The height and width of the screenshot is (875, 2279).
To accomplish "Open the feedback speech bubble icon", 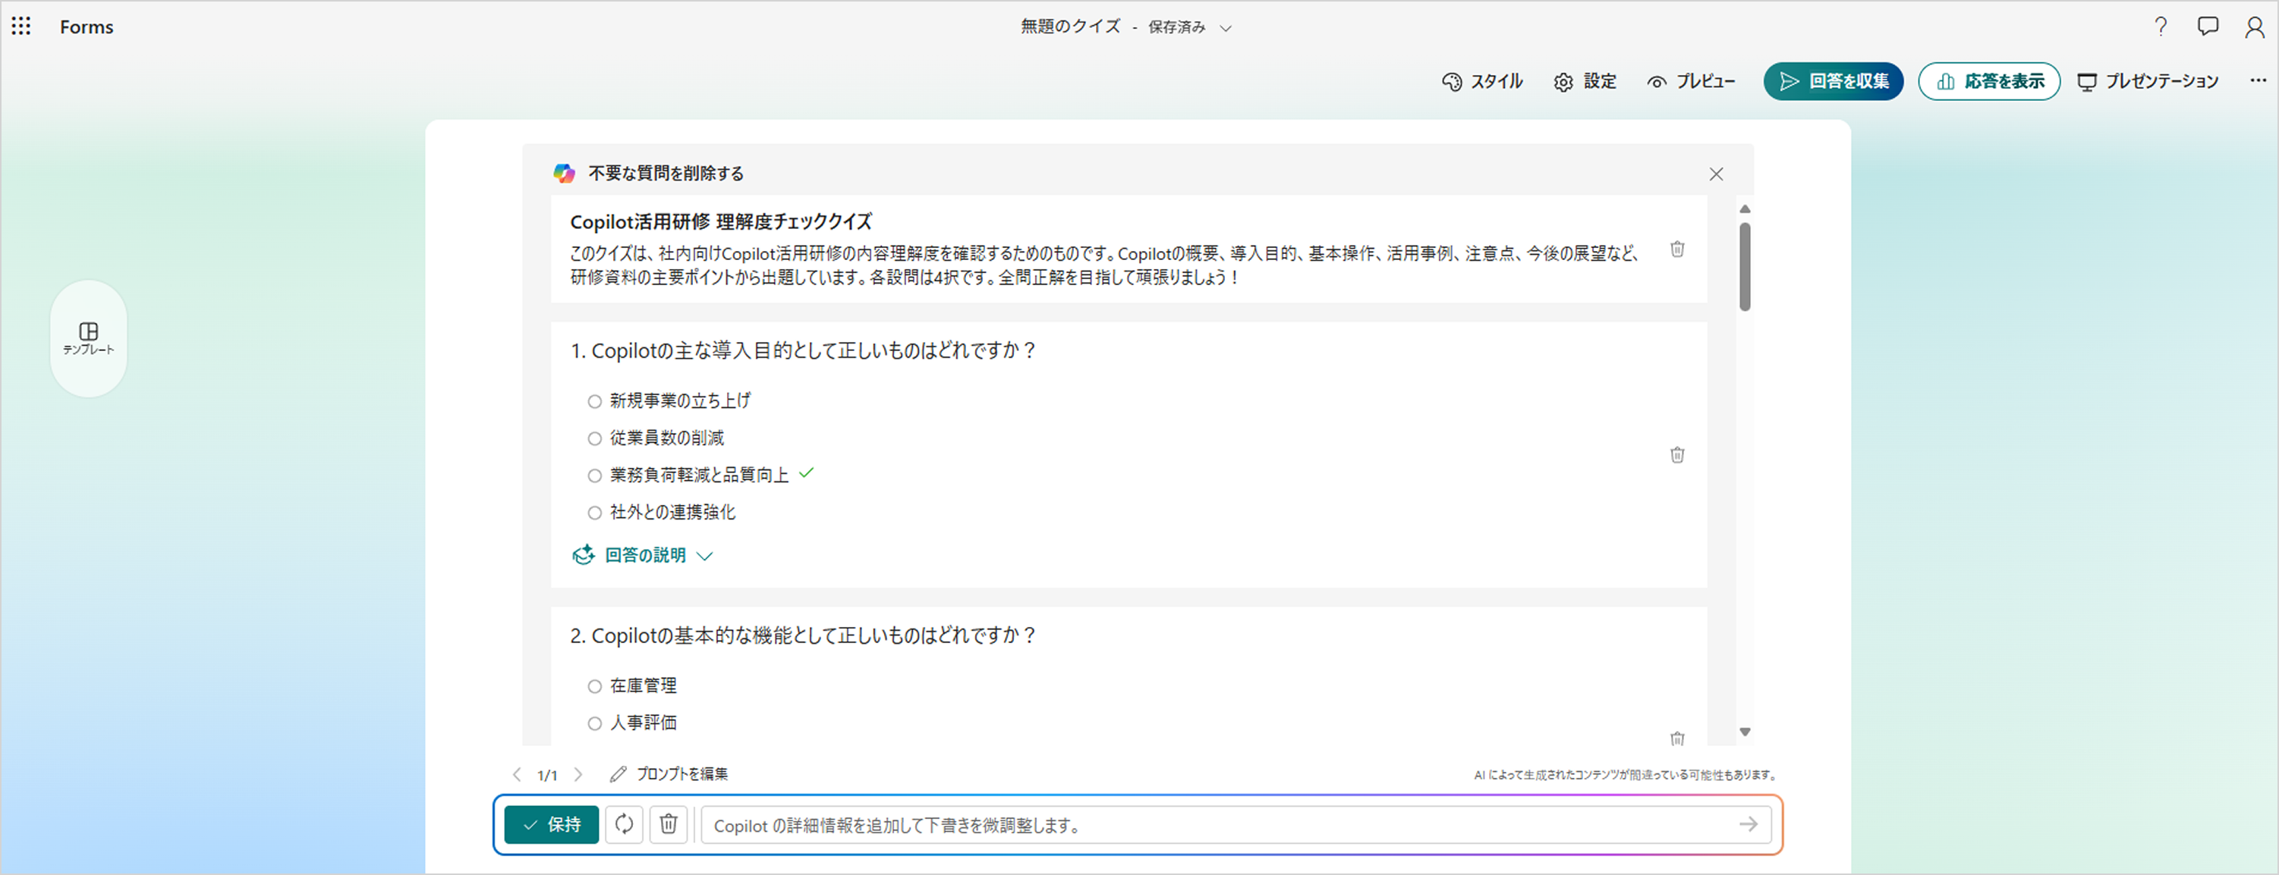I will click(2208, 27).
